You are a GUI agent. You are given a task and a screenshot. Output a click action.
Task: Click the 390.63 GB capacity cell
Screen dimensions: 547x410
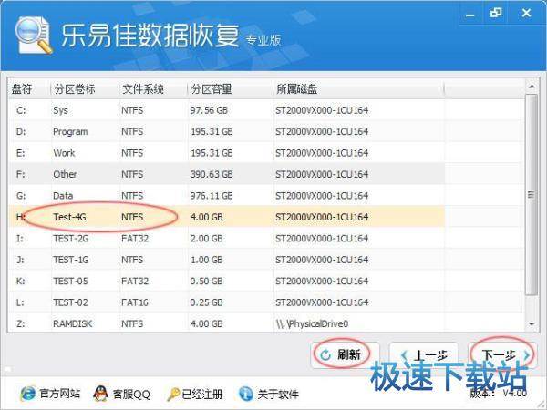[x=212, y=174]
